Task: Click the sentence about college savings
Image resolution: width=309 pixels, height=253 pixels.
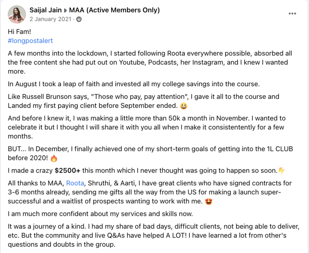Action: click(x=134, y=84)
